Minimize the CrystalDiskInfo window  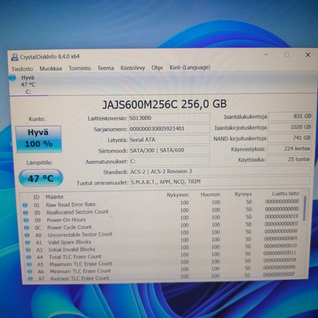pyautogui.click(x=266, y=54)
